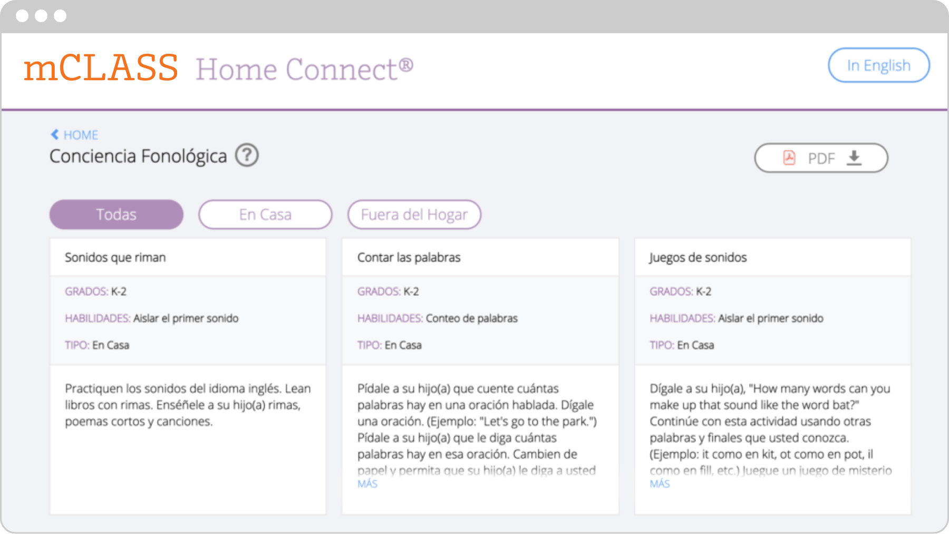Click HABILIDADES line in Juegos de sonidos card

point(737,318)
